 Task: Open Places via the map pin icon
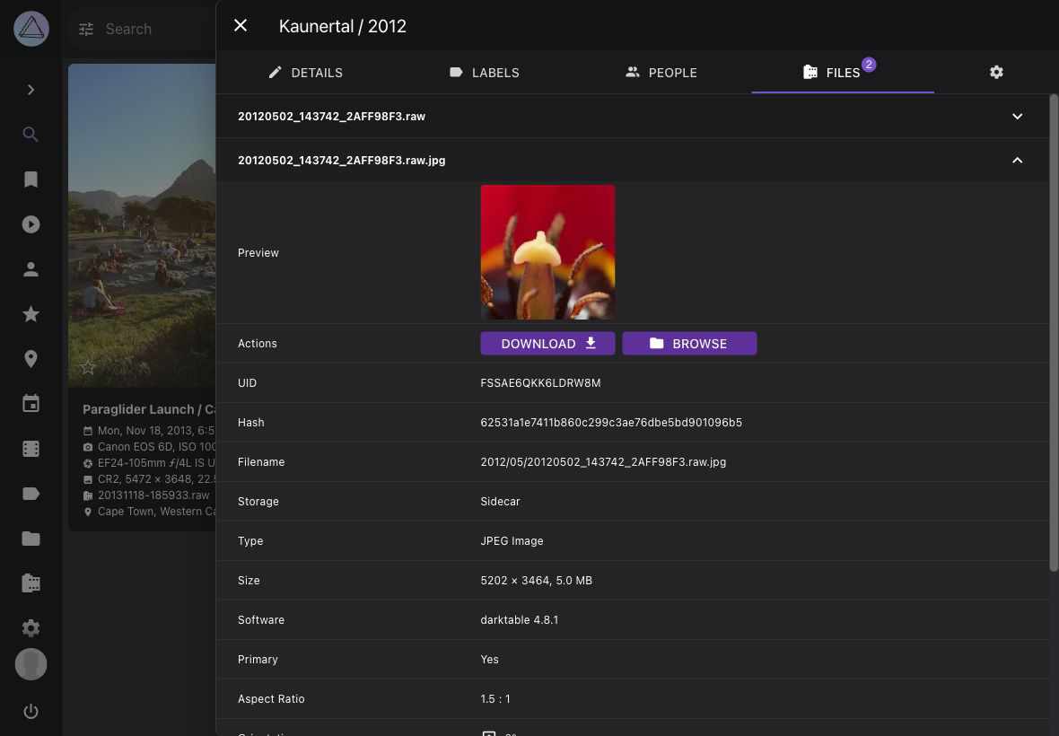31,358
